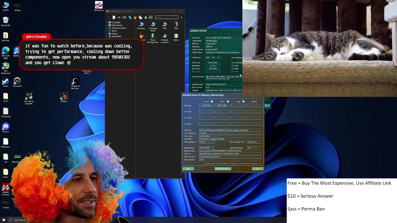Click the CPU Clock value in CPUID window
Viewport: 397px width, 223px height.
pos(213,63)
